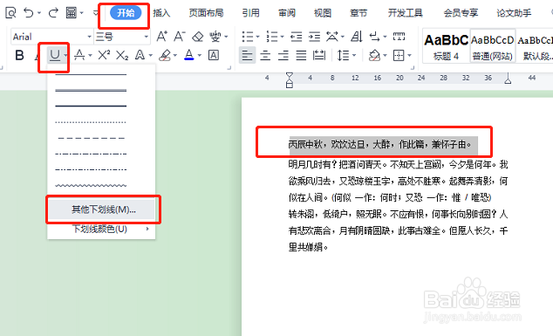Image resolution: width=553 pixels, height=336 pixels.
Task: Open the 会员专享 tab
Action: (x=461, y=13)
